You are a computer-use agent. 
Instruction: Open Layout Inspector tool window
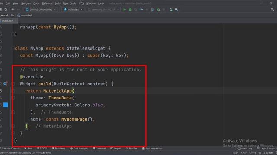(267, 149)
